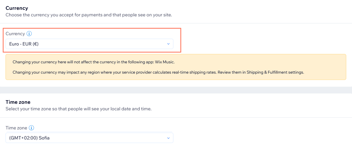Select the 'Euro - EUR (€)' value text
Image resolution: width=352 pixels, height=149 pixels.
coord(24,44)
